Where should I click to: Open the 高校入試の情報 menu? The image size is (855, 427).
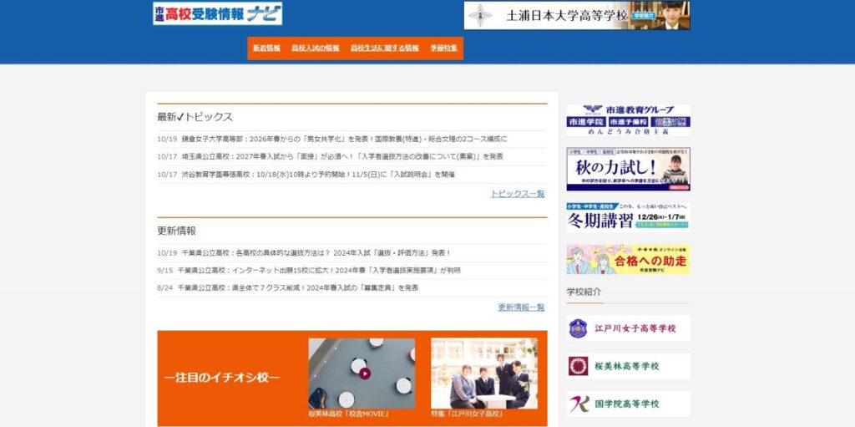point(316,48)
